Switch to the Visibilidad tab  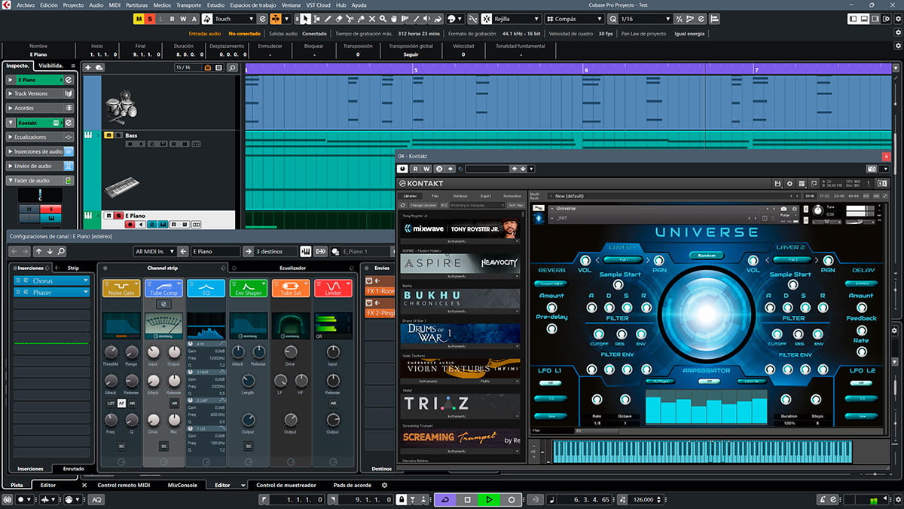click(51, 66)
